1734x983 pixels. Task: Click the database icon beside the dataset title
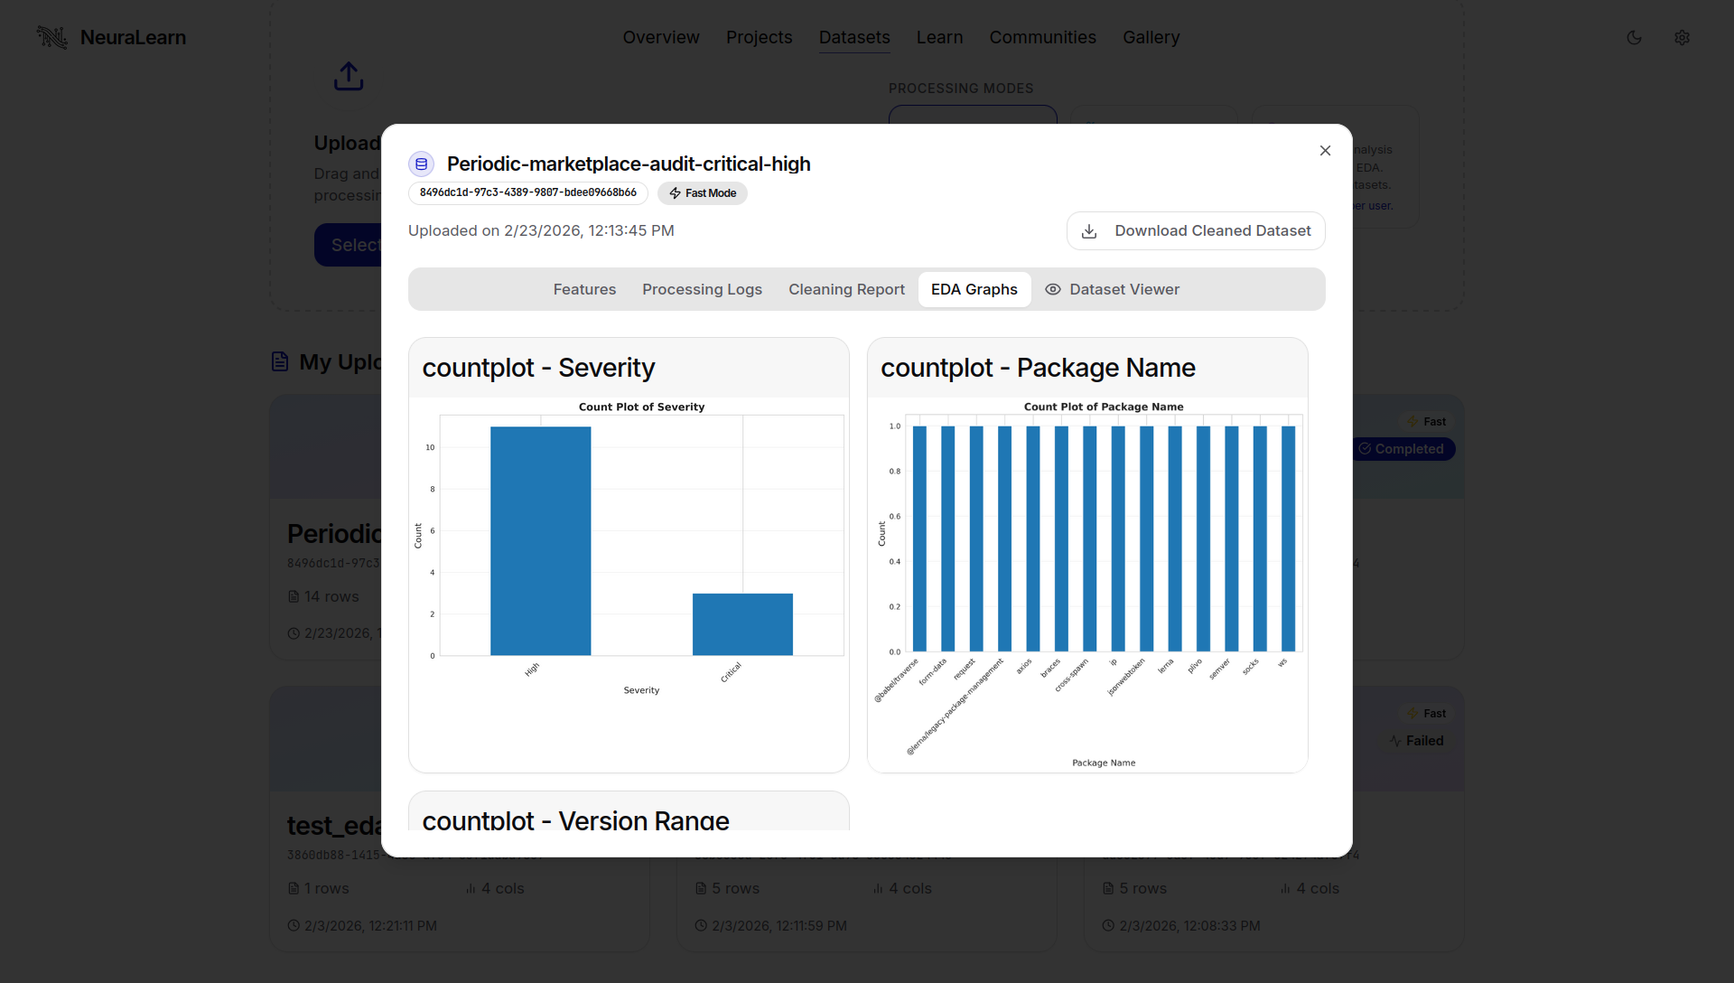(x=421, y=164)
